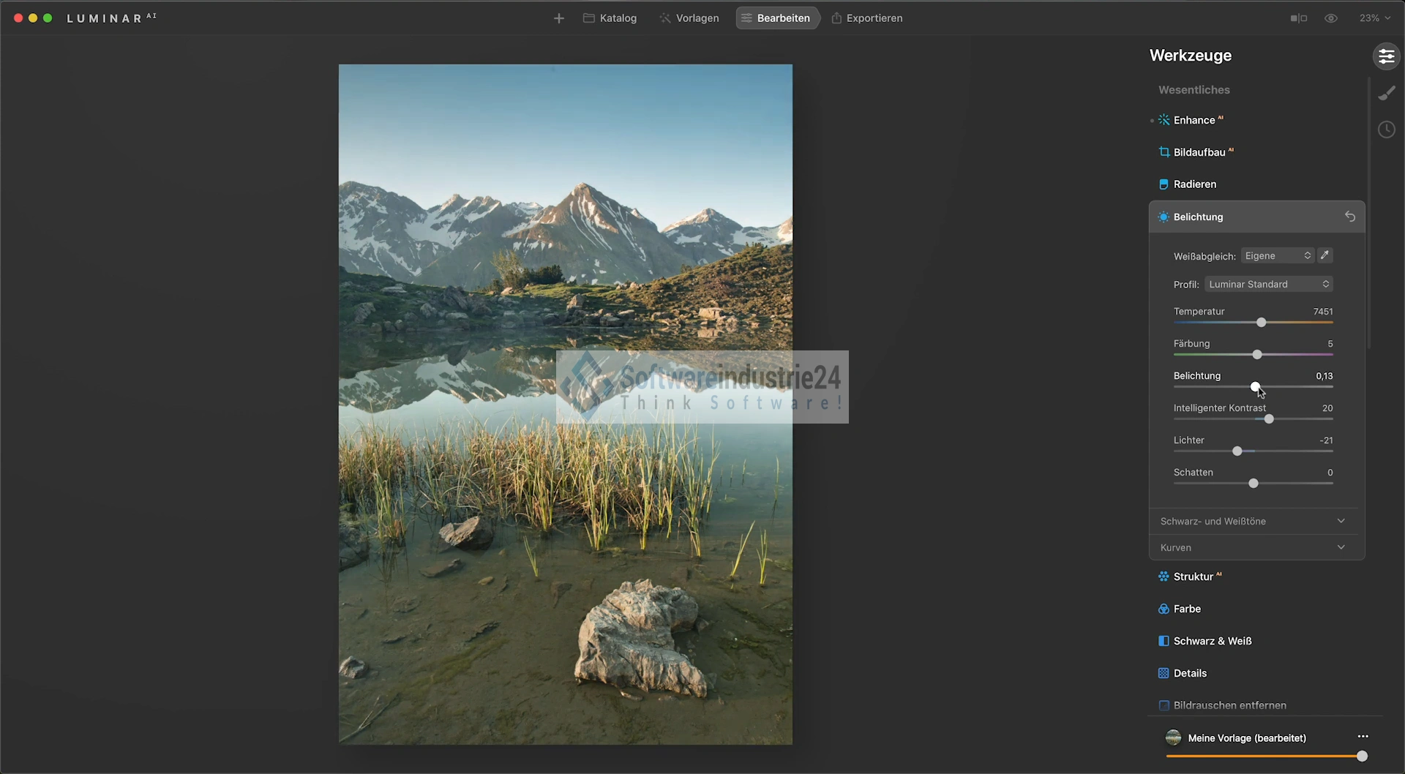Screen dimensions: 1405x774
Task: Pick white balance with the eyedropper
Action: coord(1325,255)
